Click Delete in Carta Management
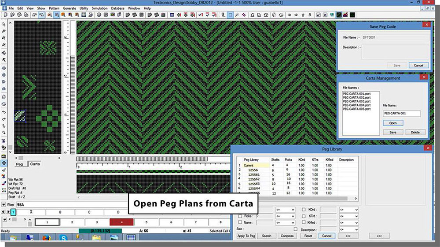This screenshot has height=247, width=440. click(x=415, y=132)
